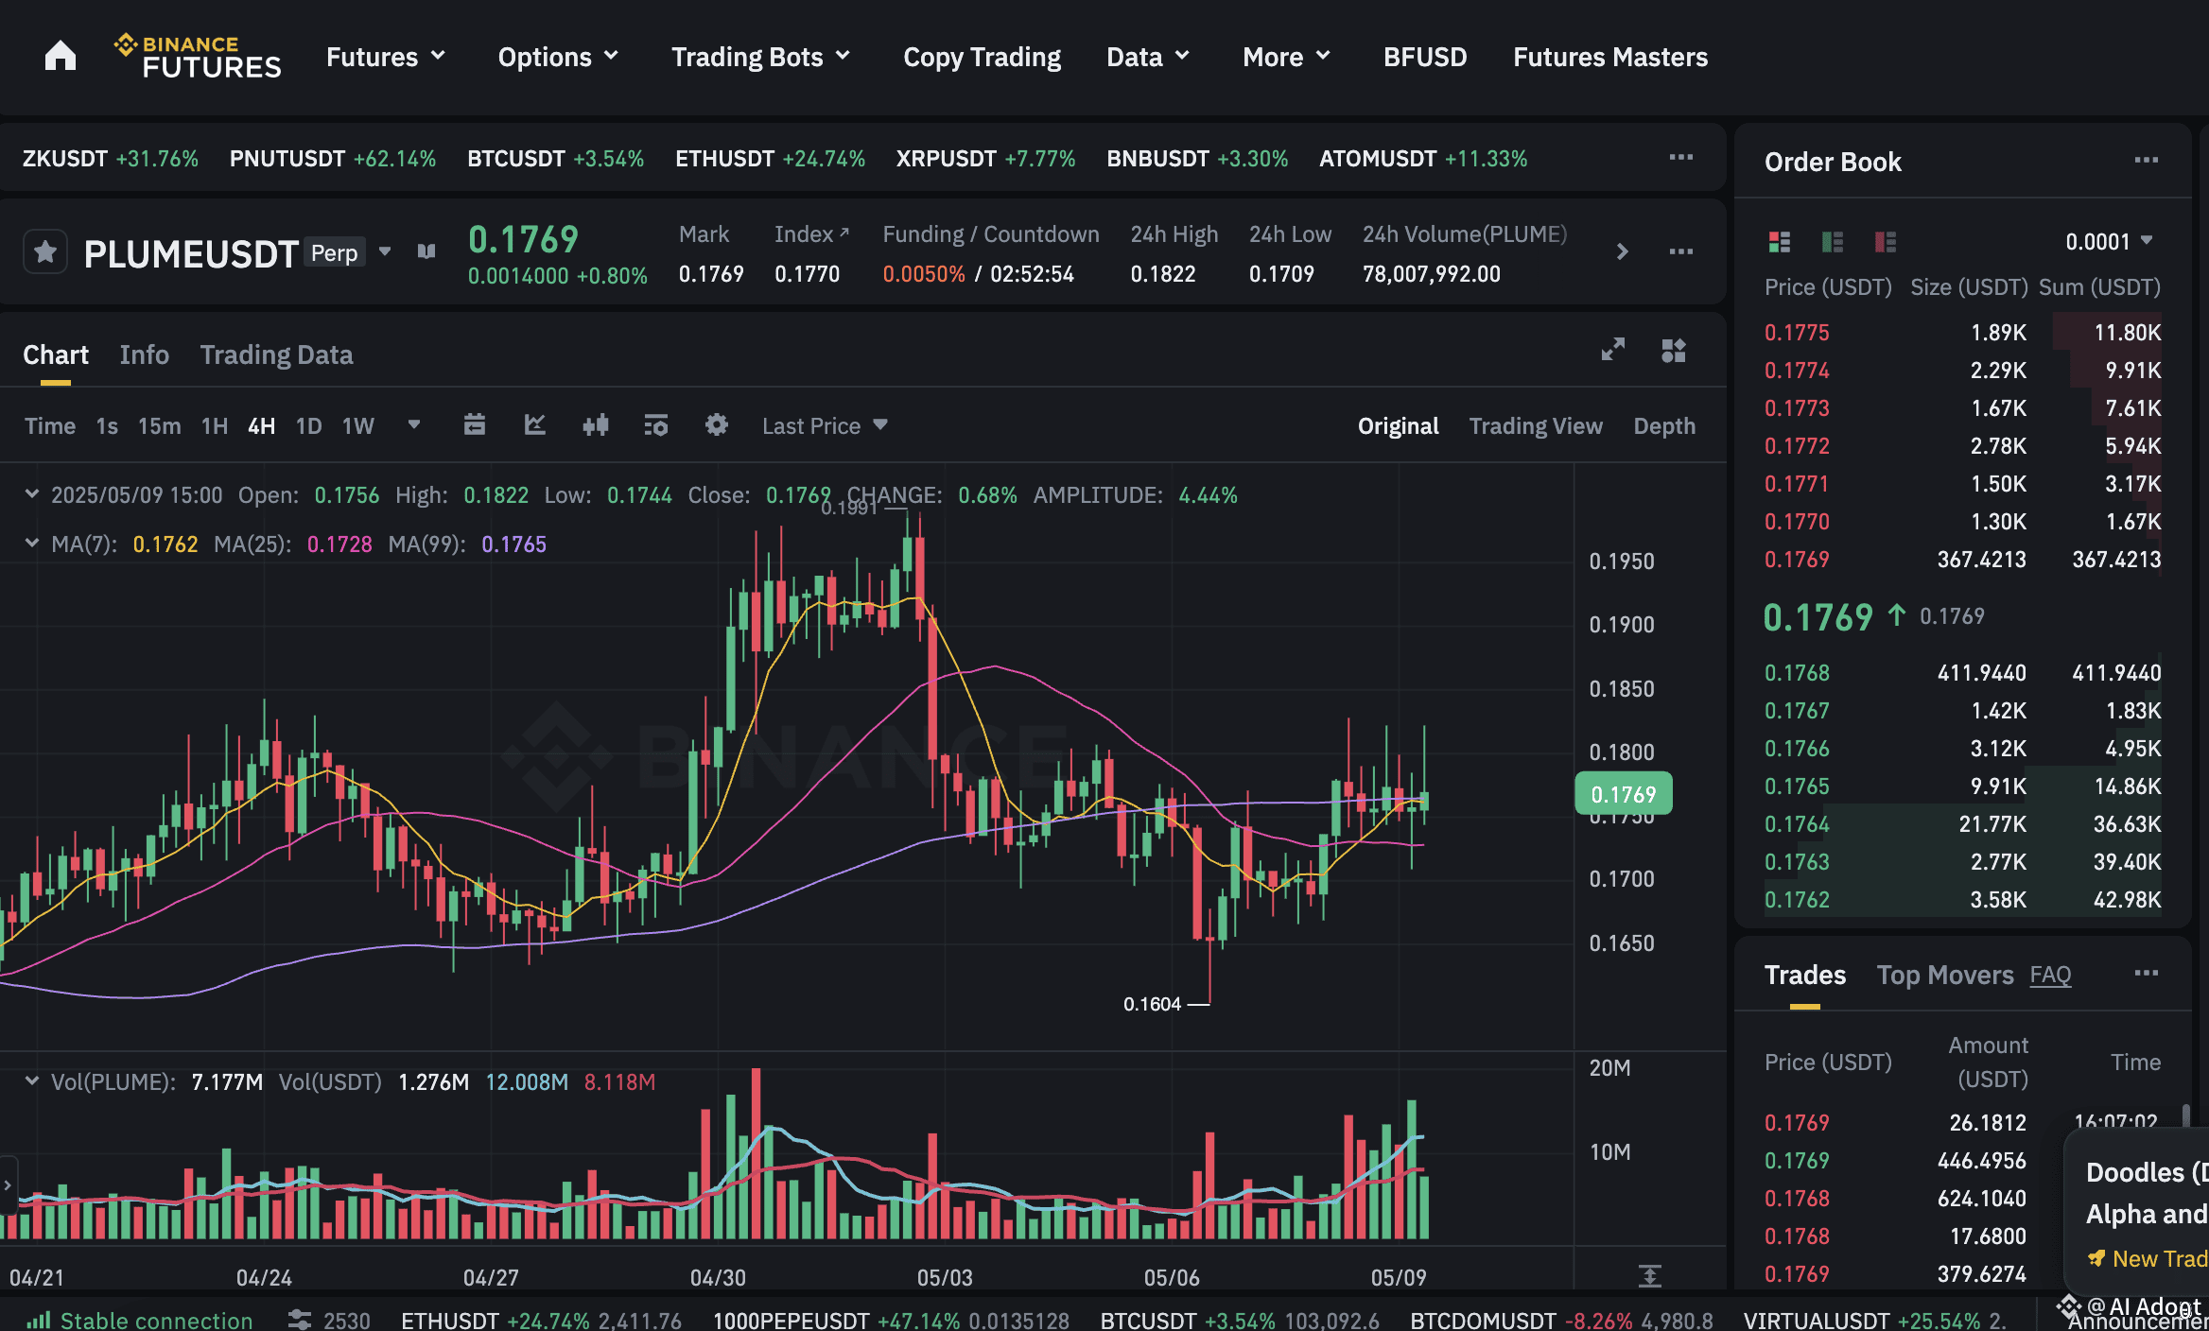Open Order Book more options menu
The width and height of the screenshot is (2209, 1331).
coord(2147,160)
